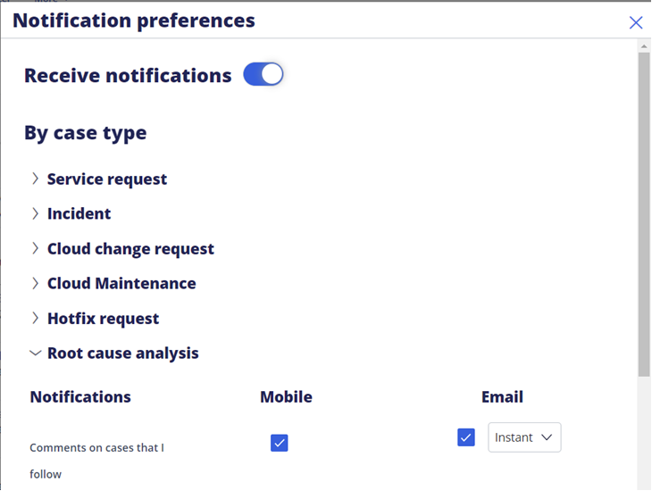Select the Cloud change request heading
The width and height of the screenshot is (652, 491).
130,248
